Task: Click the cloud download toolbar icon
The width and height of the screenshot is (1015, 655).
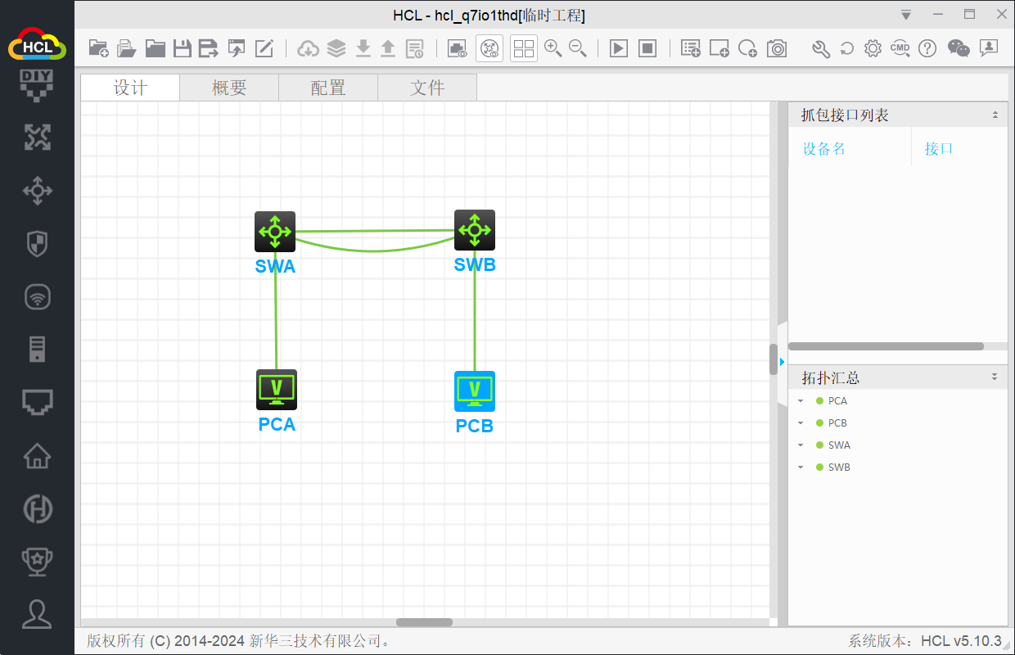Action: pyautogui.click(x=308, y=48)
